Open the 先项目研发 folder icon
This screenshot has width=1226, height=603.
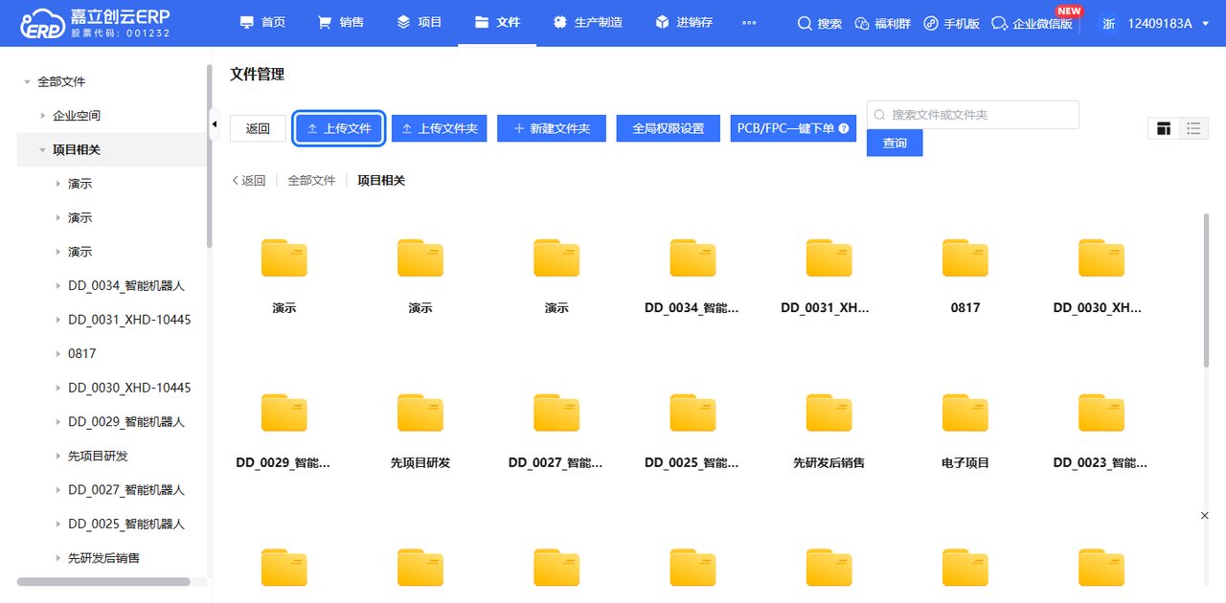(x=420, y=413)
